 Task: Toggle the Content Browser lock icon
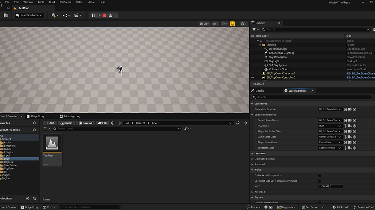(238, 123)
